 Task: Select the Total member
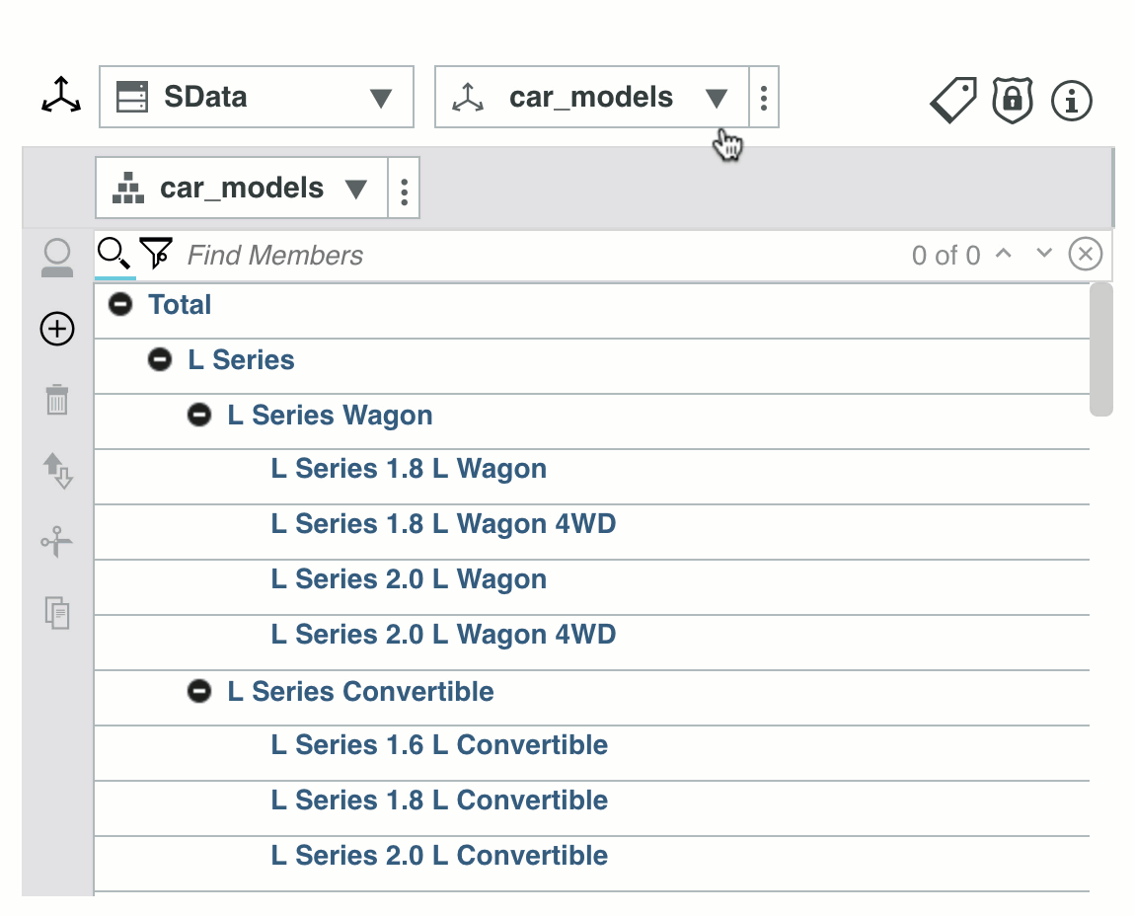coord(180,304)
